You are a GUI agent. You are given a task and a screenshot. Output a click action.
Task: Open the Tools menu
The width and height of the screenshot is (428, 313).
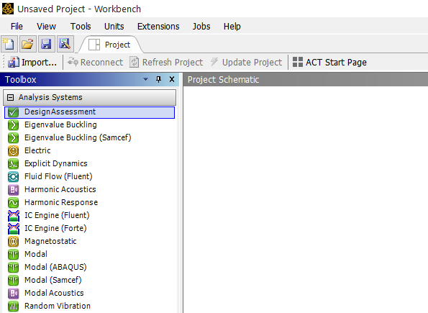point(81,26)
